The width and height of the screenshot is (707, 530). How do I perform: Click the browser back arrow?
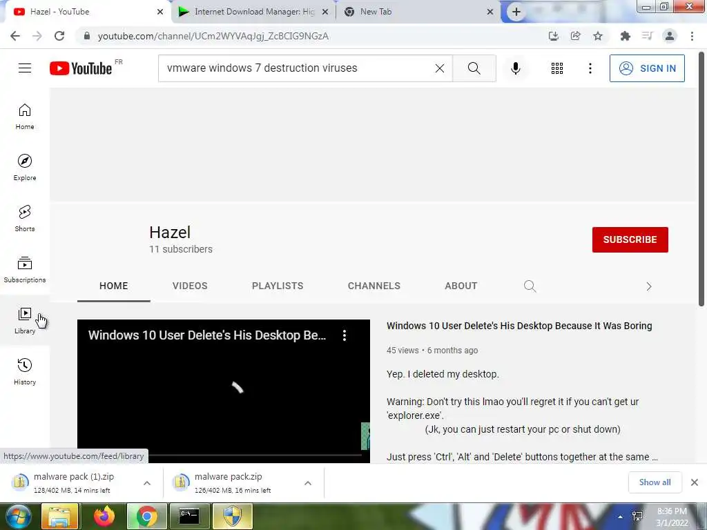[15, 36]
